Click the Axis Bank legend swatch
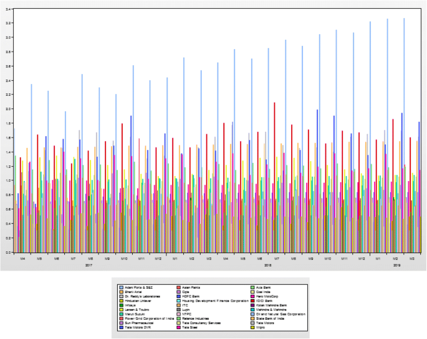 pyautogui.click(x=252, y=287)
